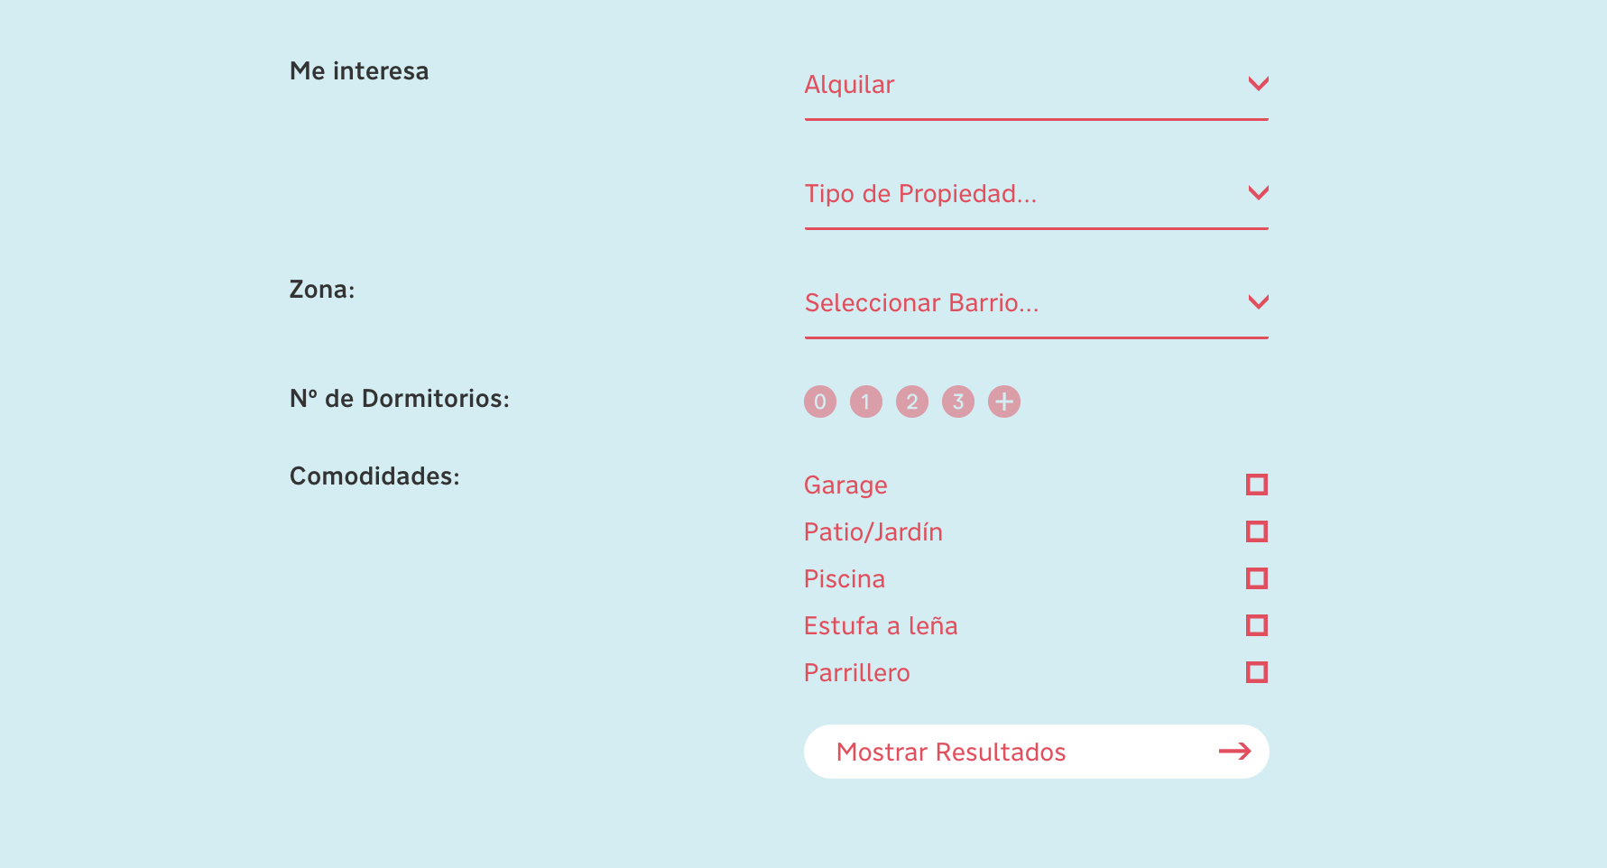Enable the Garage checkbox
The image size is (1607, 868).
pyautogui.click(x=1256, y=485)
